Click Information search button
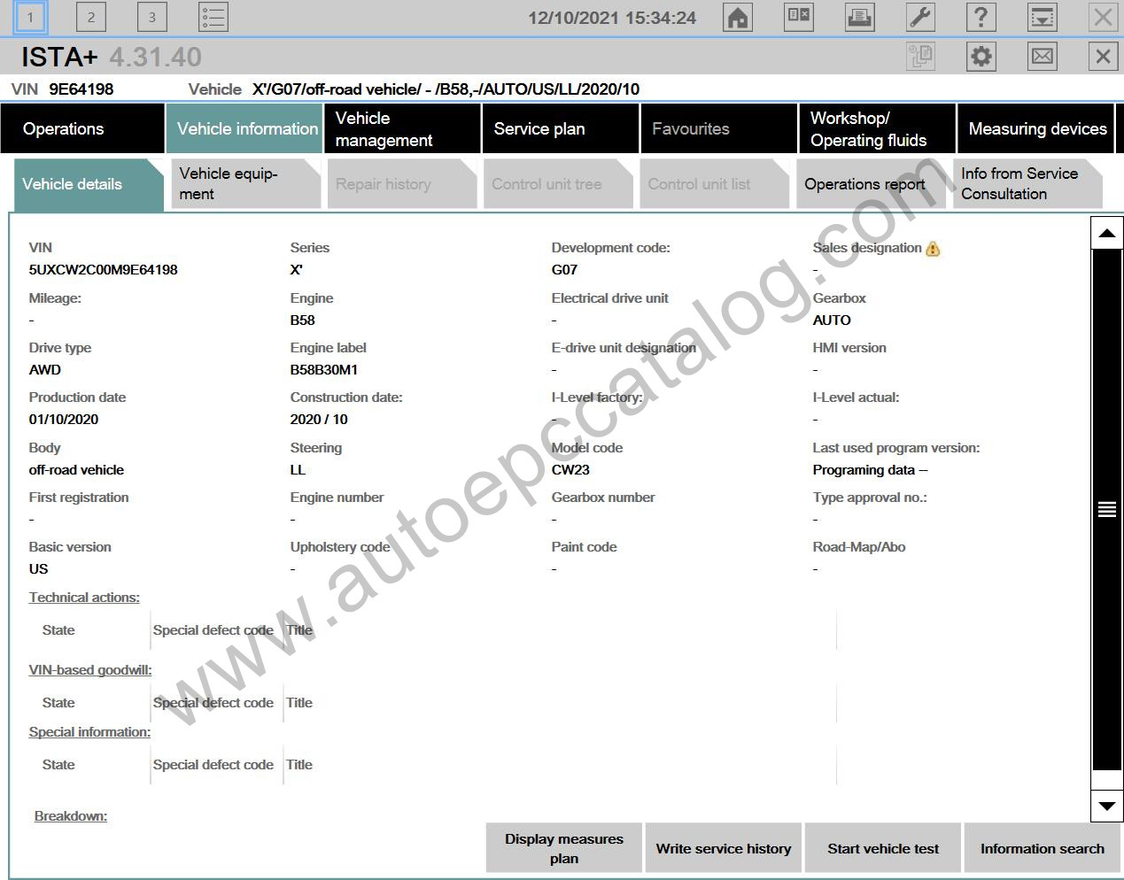 point(1043,848)
